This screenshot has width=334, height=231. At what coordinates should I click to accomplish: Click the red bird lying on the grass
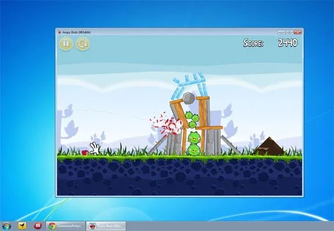85,153
